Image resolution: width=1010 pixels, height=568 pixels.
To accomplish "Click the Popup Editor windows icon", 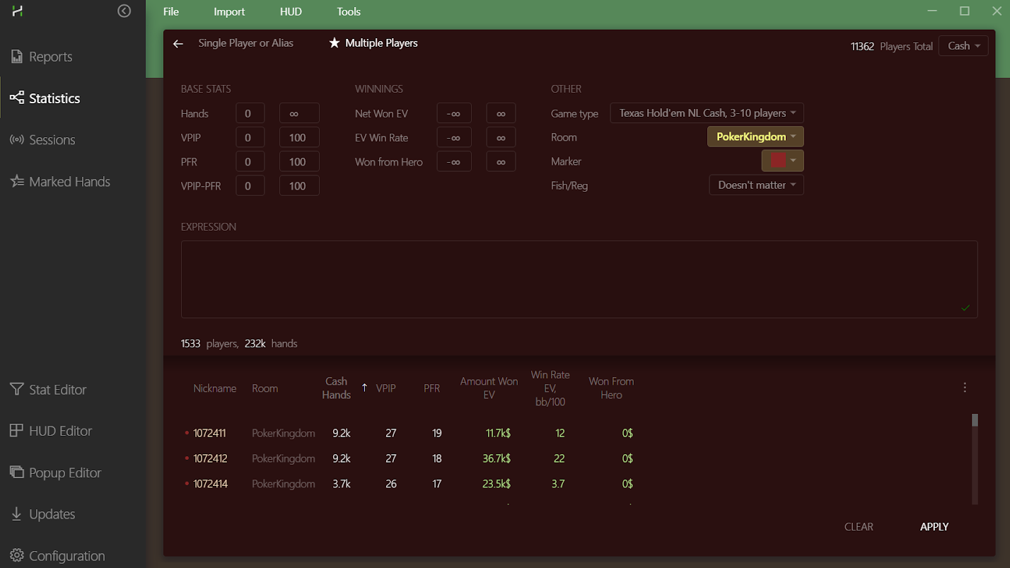I will [x=17, y=473].
